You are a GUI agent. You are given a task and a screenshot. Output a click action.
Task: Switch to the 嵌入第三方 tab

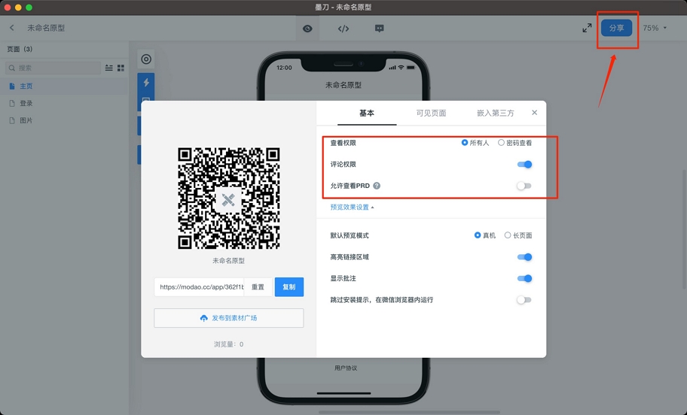pyautogui.click(x=496, y=114)
